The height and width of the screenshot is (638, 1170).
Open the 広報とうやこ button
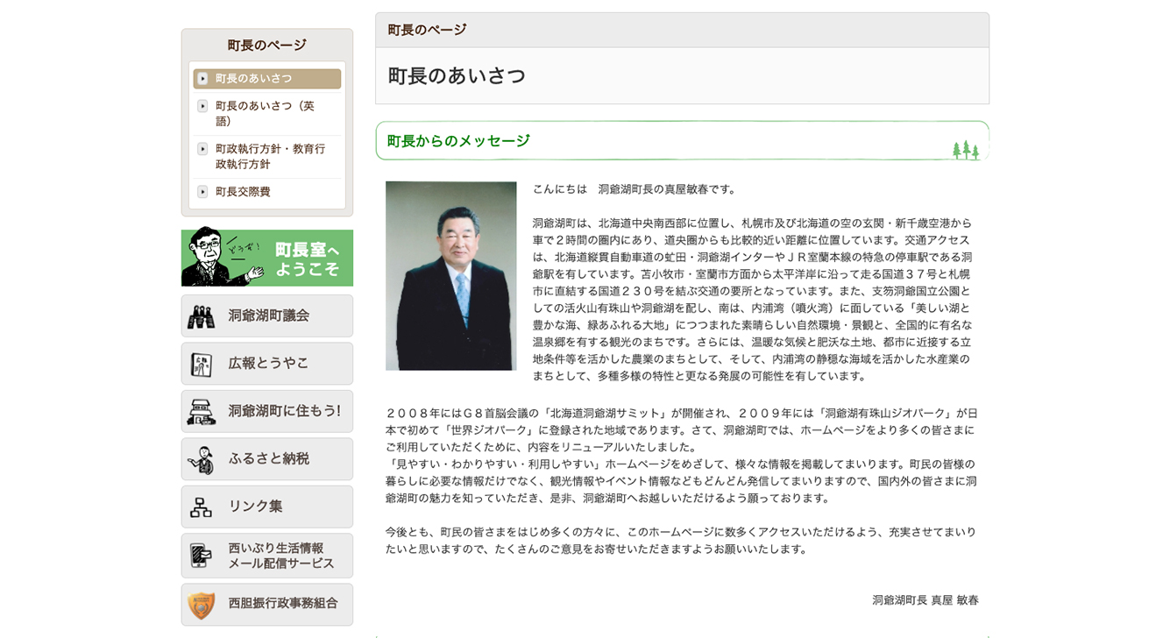pyautogui.click(x=267, y=363)
